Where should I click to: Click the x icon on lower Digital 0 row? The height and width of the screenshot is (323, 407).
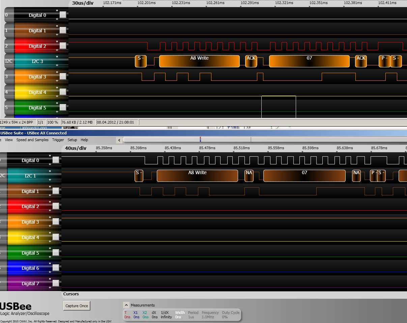[x=50, y=156]
